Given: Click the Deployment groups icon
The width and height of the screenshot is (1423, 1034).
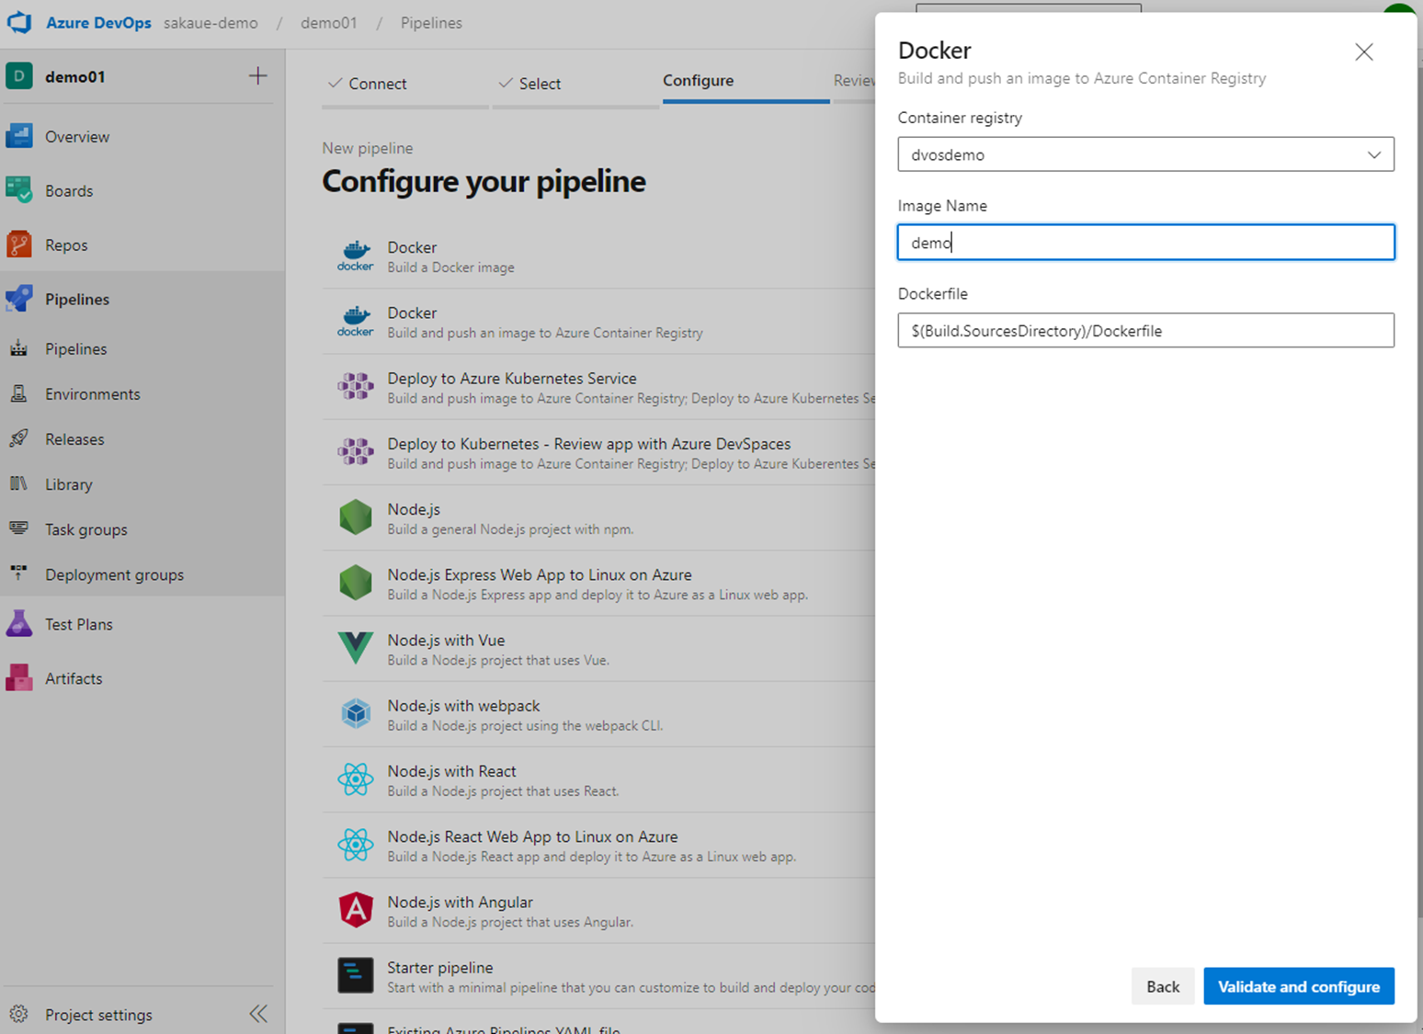Looking at the screenshot, I should (18, 574).
